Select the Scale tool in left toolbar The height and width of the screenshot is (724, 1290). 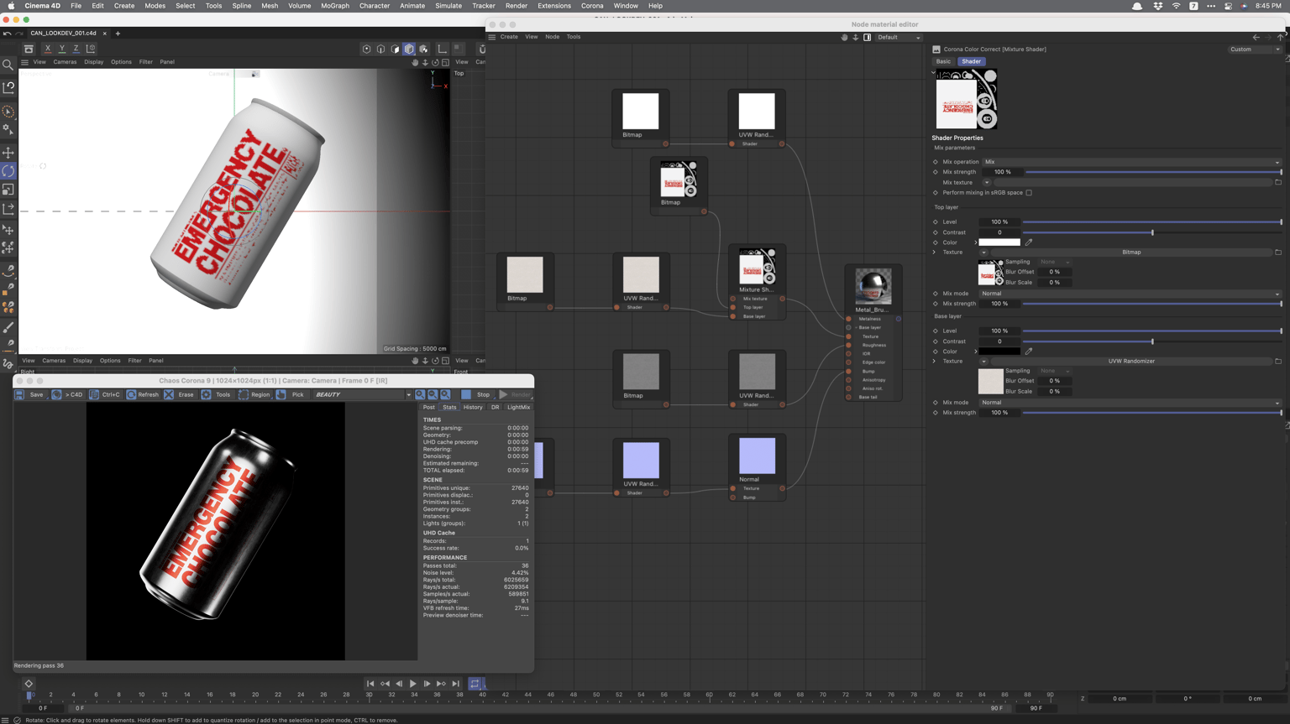pyautogui.click(x=8, y=190)
